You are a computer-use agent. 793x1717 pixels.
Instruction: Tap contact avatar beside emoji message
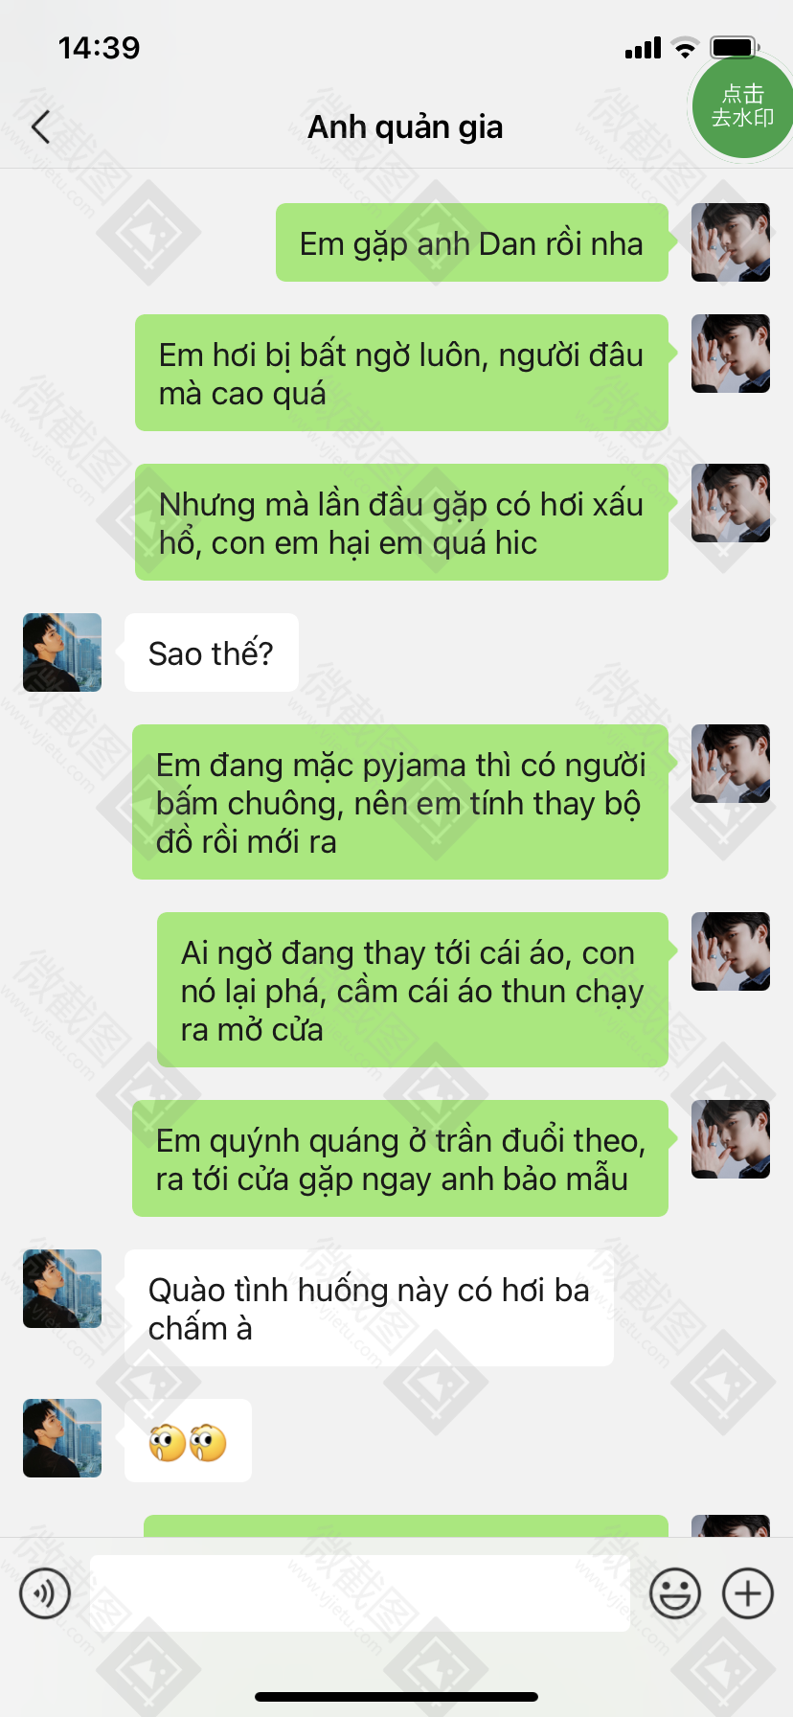coord(62,1438)
